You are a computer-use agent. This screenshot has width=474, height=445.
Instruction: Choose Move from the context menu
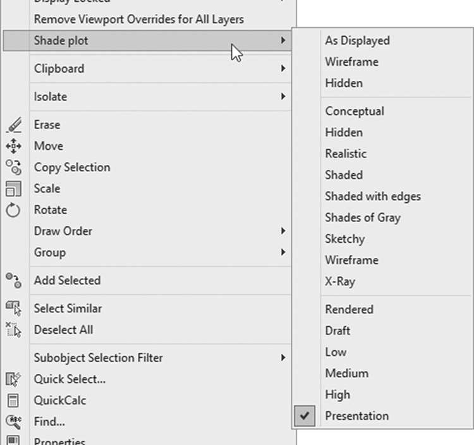pos(147,146)
